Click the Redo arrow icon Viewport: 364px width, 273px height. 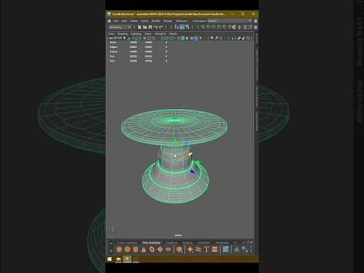(x=161, y=27)
